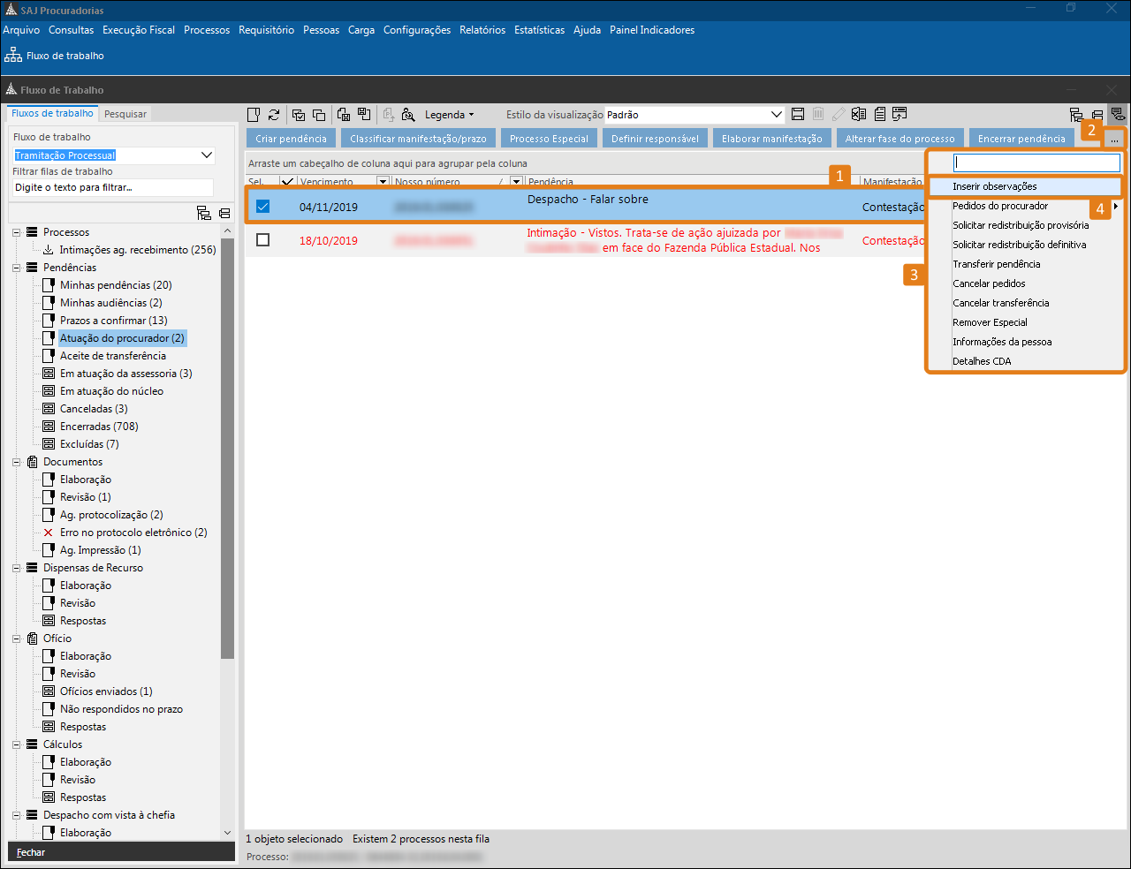Open the Legenda dropdown
Screen dimensions: 1131x869
point(450,115)
